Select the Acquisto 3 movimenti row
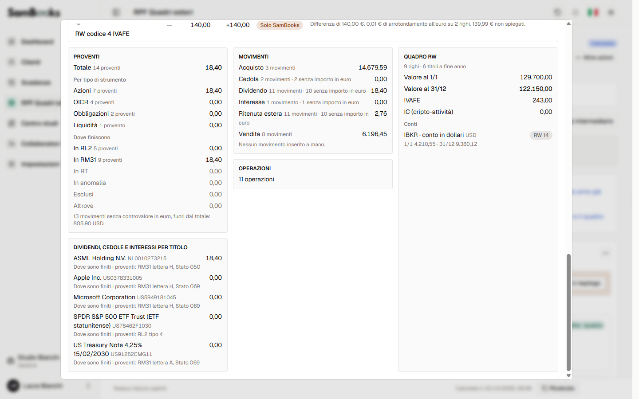The width and height of the screenshot is (639, 399). [313, 68]
